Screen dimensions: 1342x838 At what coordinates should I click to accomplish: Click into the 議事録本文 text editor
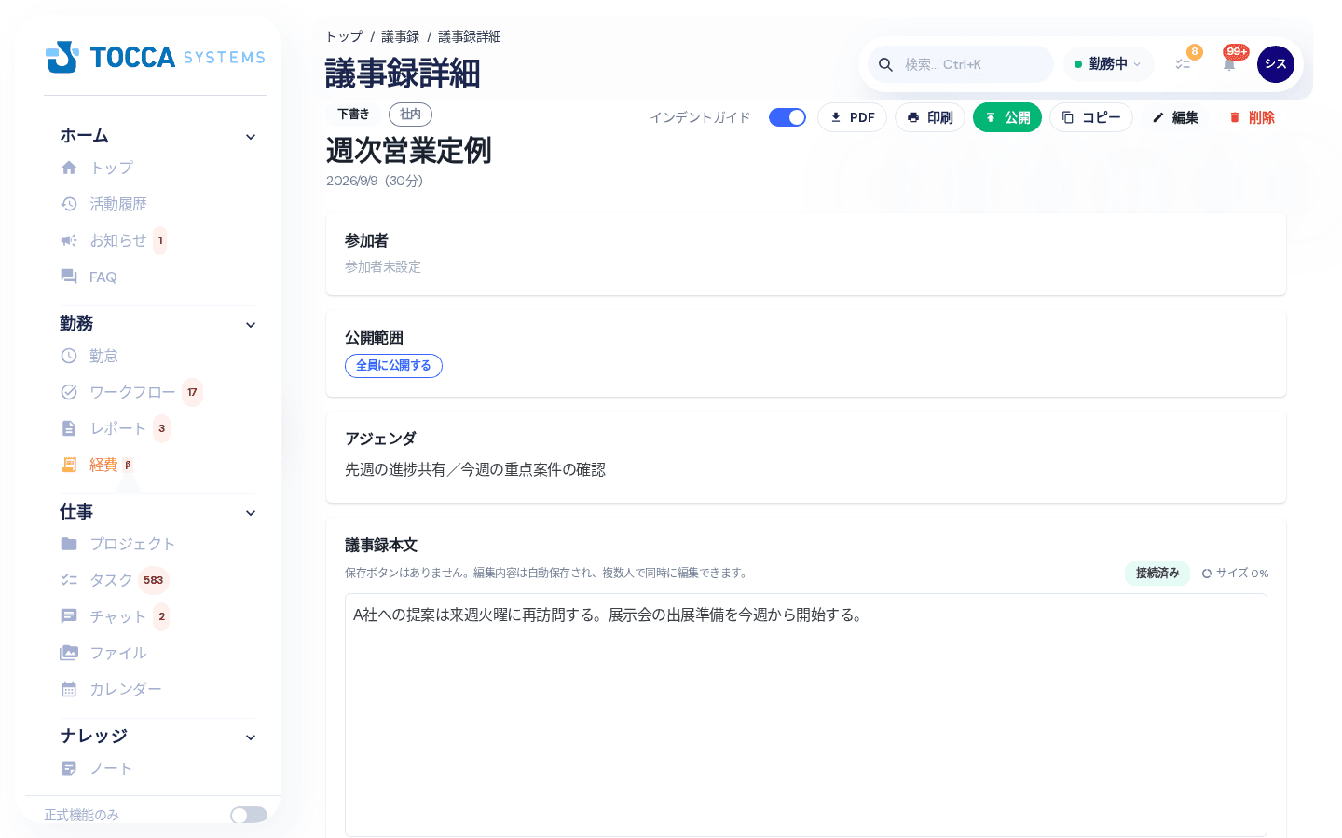coord(806,715)
